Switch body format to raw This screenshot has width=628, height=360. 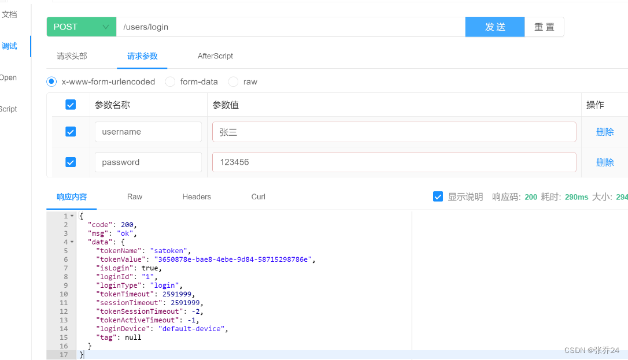(233, 81)
